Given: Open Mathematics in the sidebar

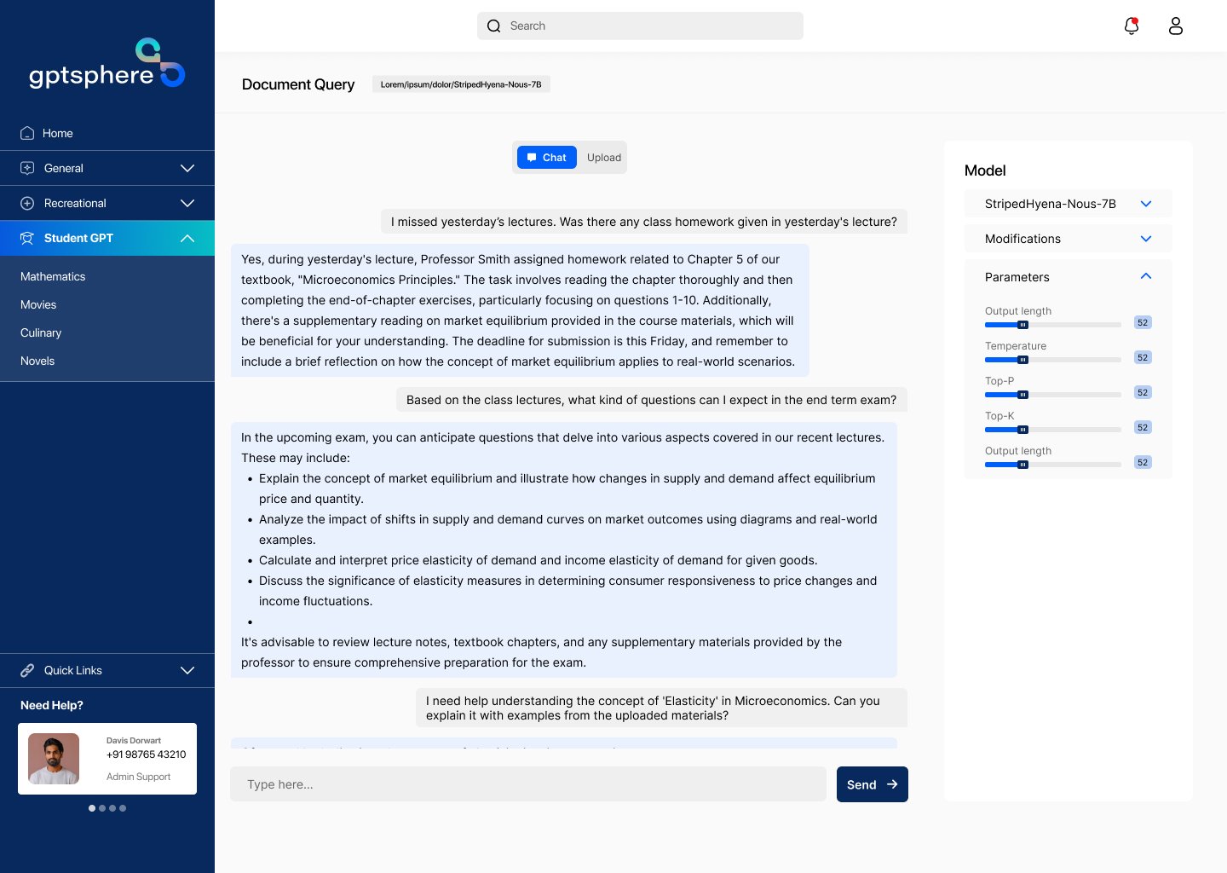Looking at the screenshot, I should 53,276.
